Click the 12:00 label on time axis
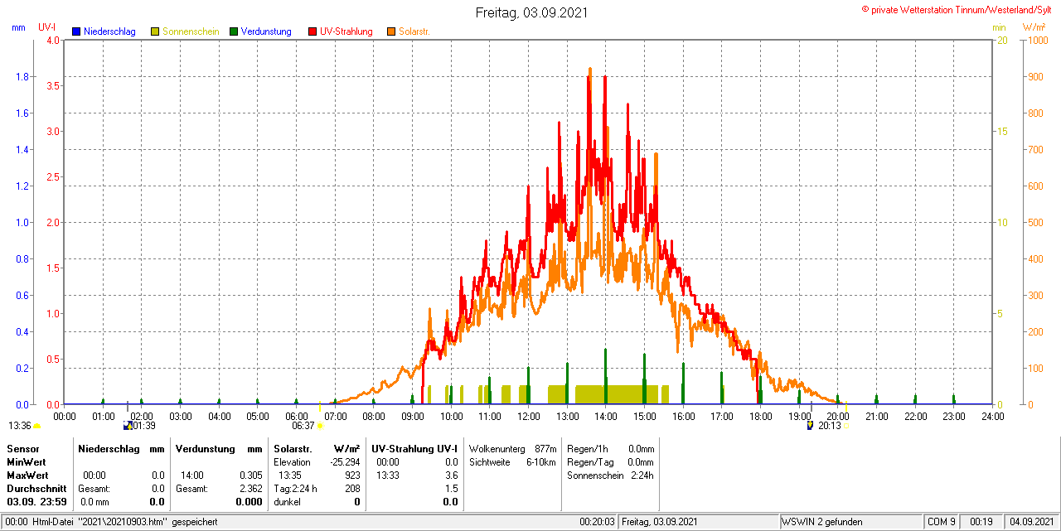Viewport: 1061px width, 531px height. click(528, 416)
